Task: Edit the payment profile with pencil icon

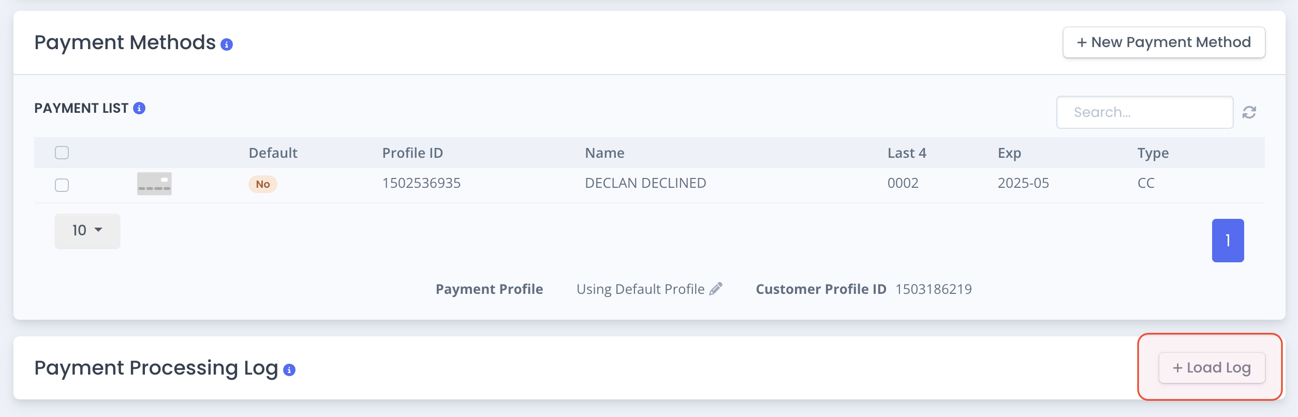Action: click(716, 289)
